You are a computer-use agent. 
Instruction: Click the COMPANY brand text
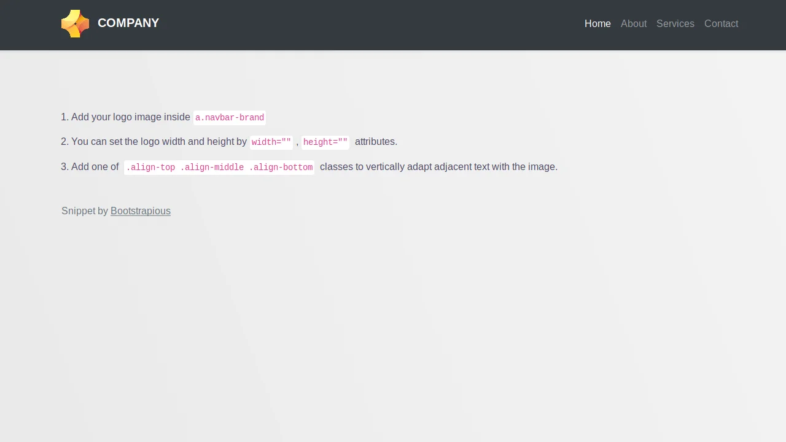point(128,23)
